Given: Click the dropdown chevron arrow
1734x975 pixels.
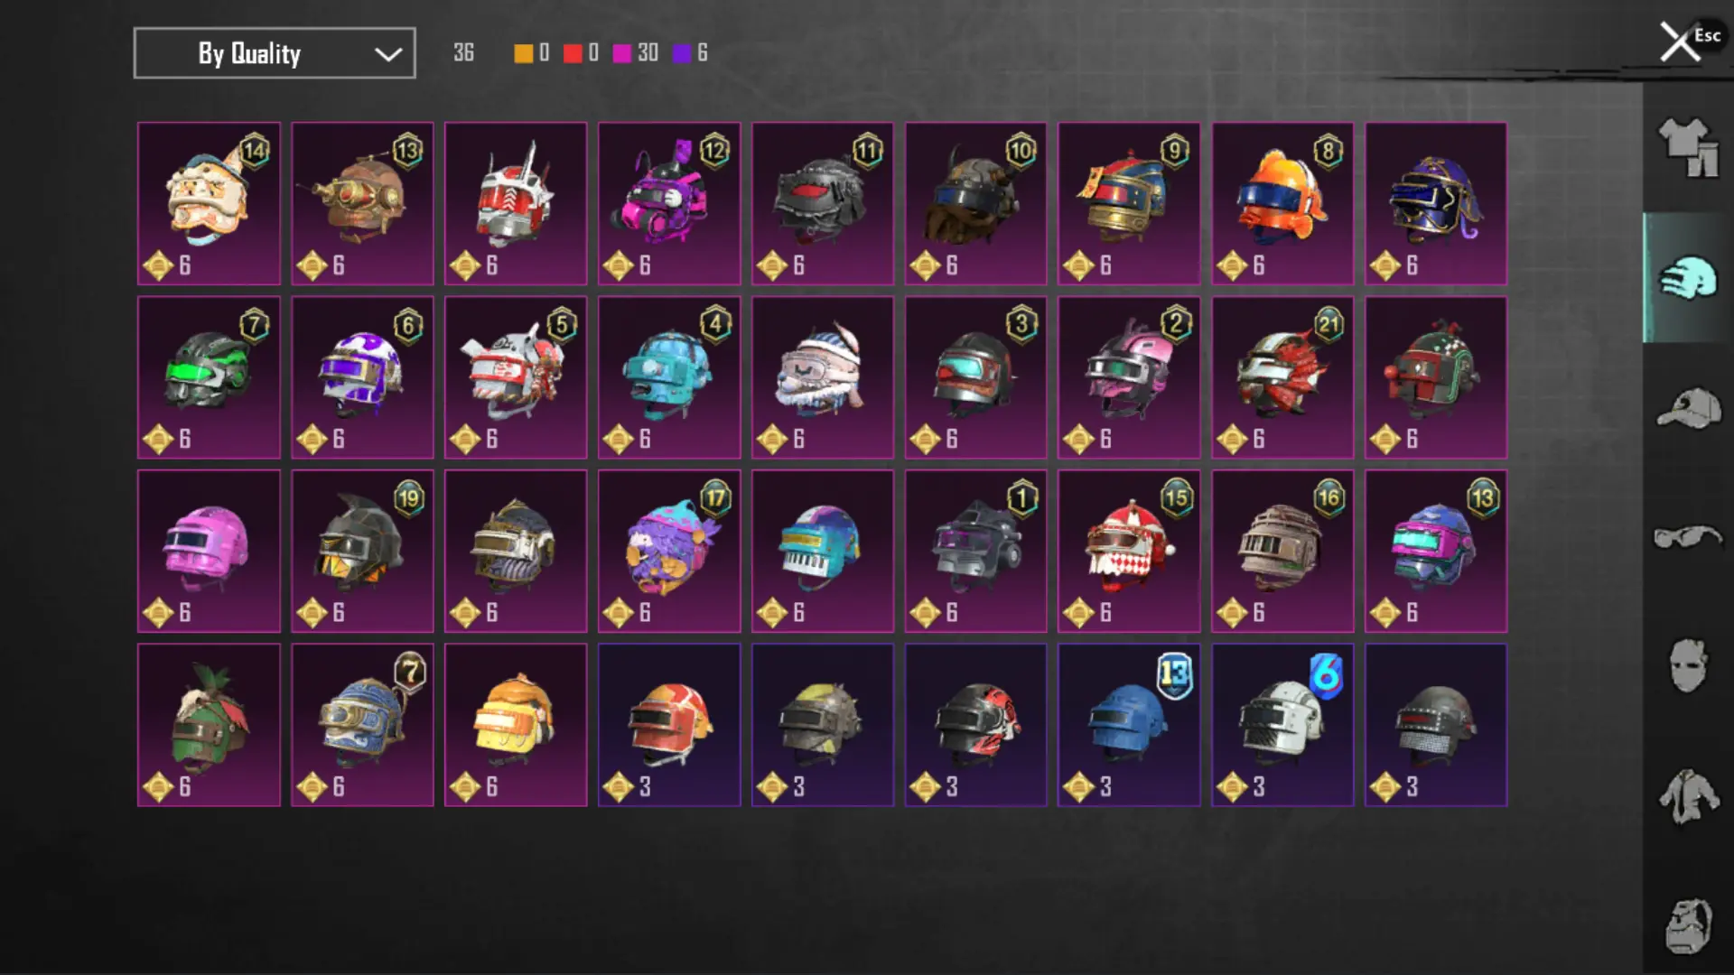Looking at the screenshot, I should [388, 54].
